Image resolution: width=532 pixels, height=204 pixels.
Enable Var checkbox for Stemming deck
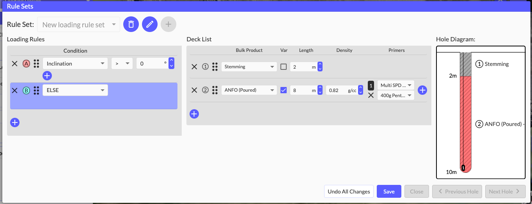pos(284,67)
